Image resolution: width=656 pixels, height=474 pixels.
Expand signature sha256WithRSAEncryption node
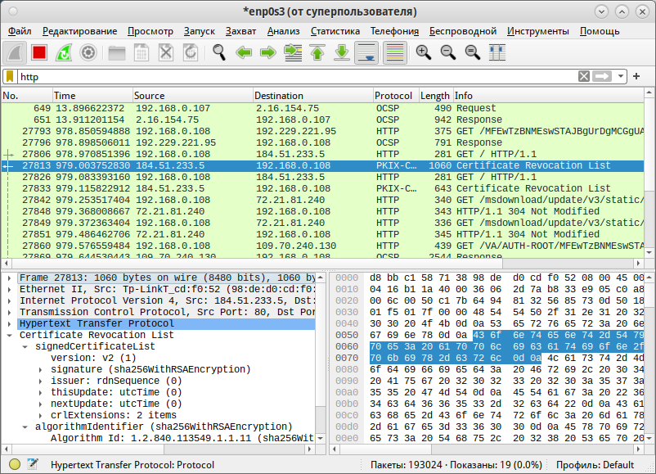[41, 369]
